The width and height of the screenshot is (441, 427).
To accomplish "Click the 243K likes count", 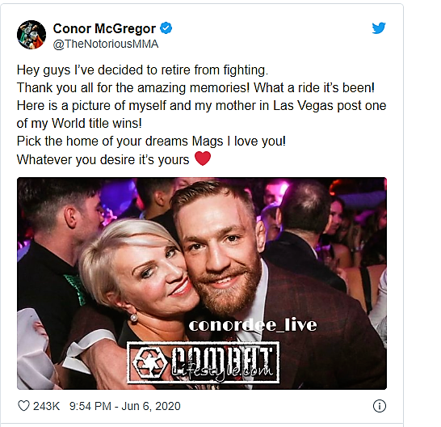I will tap(46, 406).
